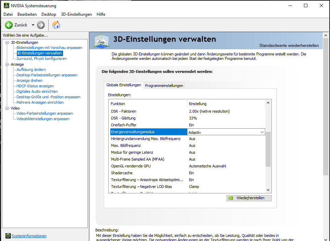Select Multi-Frame Sampled AA (MFAA) row
The width and height of the screenshot is (330, 241).
coord(187,159)
